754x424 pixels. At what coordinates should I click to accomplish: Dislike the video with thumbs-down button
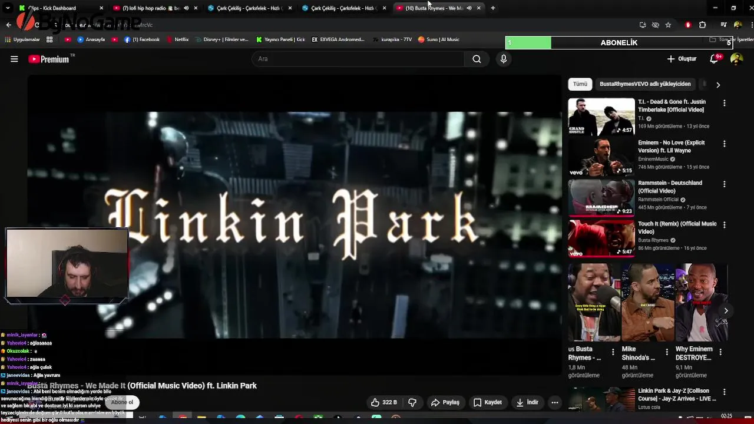pos(412,402)
